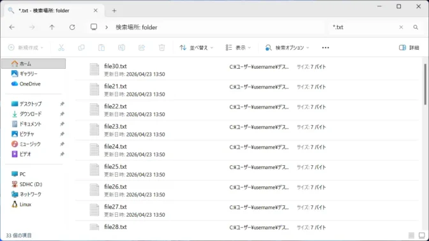Select file26.txt in results
This screenshot has height=241, width=429.
coord(247,191)
